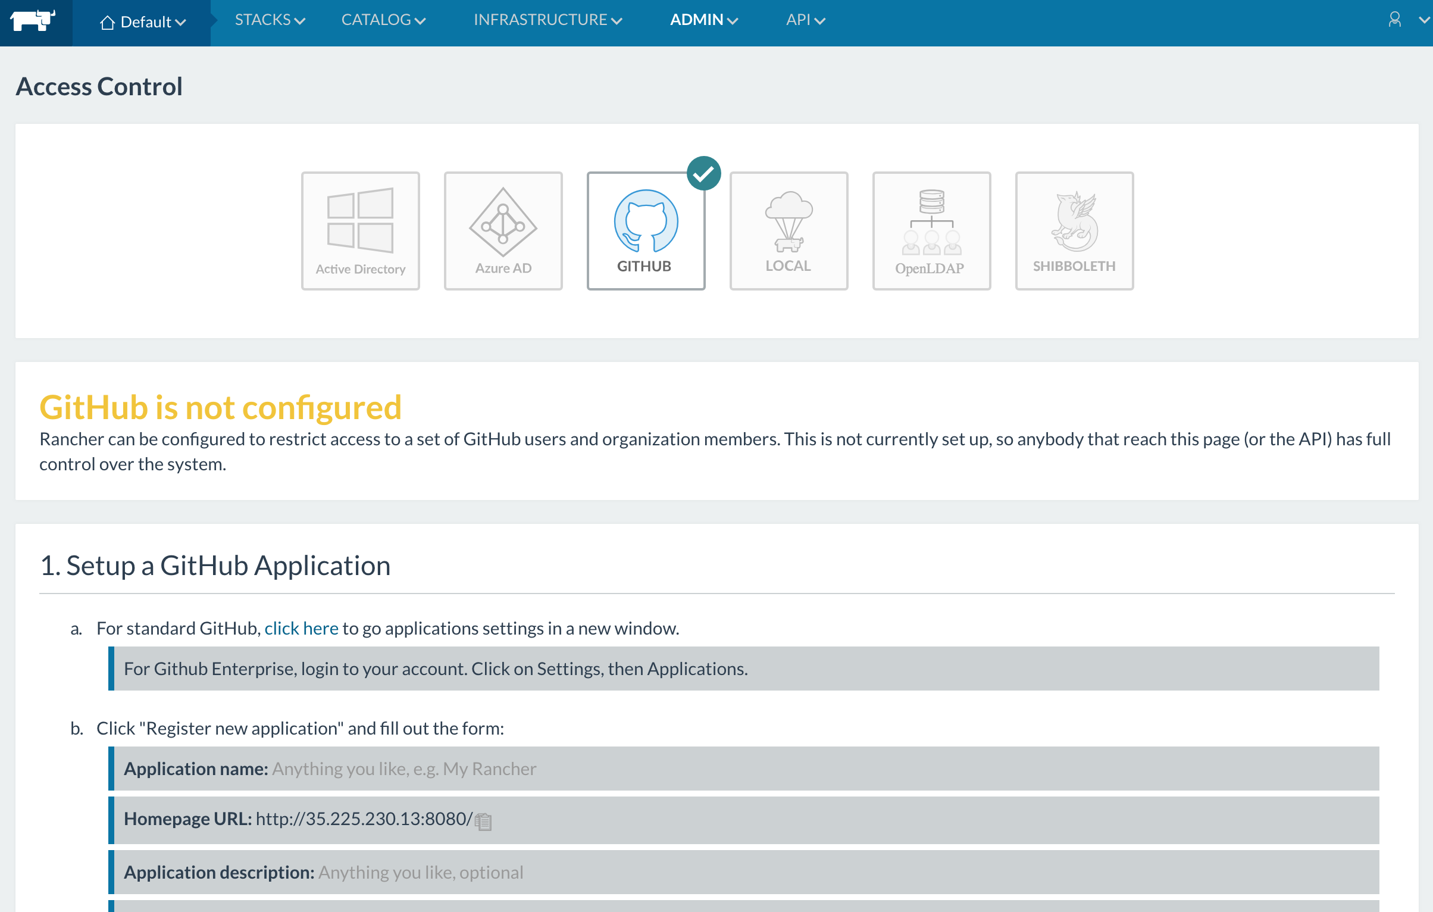Open the INFRASTRUCTURE menu
The height and width of the screenshot is (912, 1433).
[x=547, y=20]
